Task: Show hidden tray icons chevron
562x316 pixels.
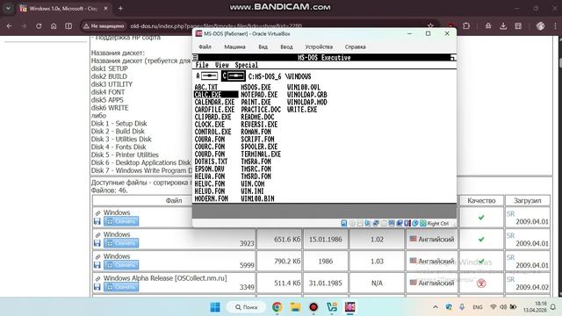Action: tap(436, 307)
